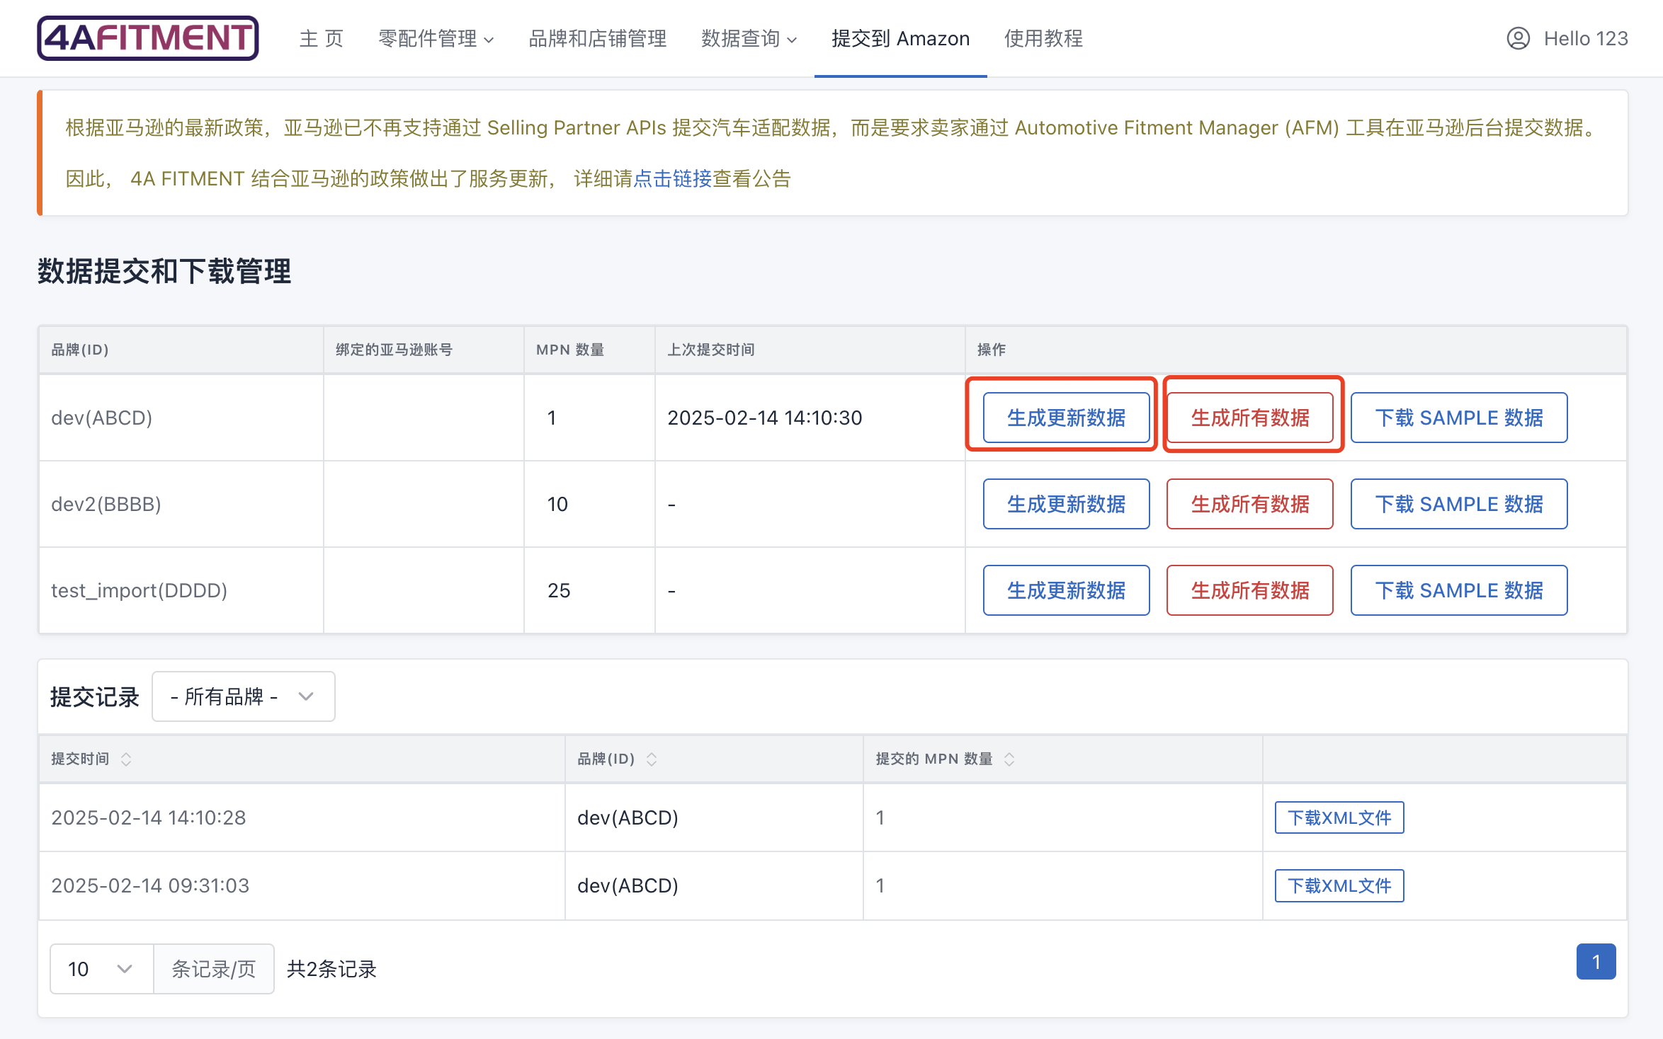
Task: Open the 使用教程 page
Action: tap(1043, 38)
